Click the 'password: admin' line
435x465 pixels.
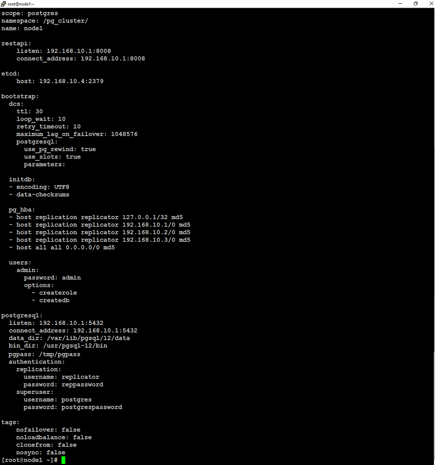point(52,278)
